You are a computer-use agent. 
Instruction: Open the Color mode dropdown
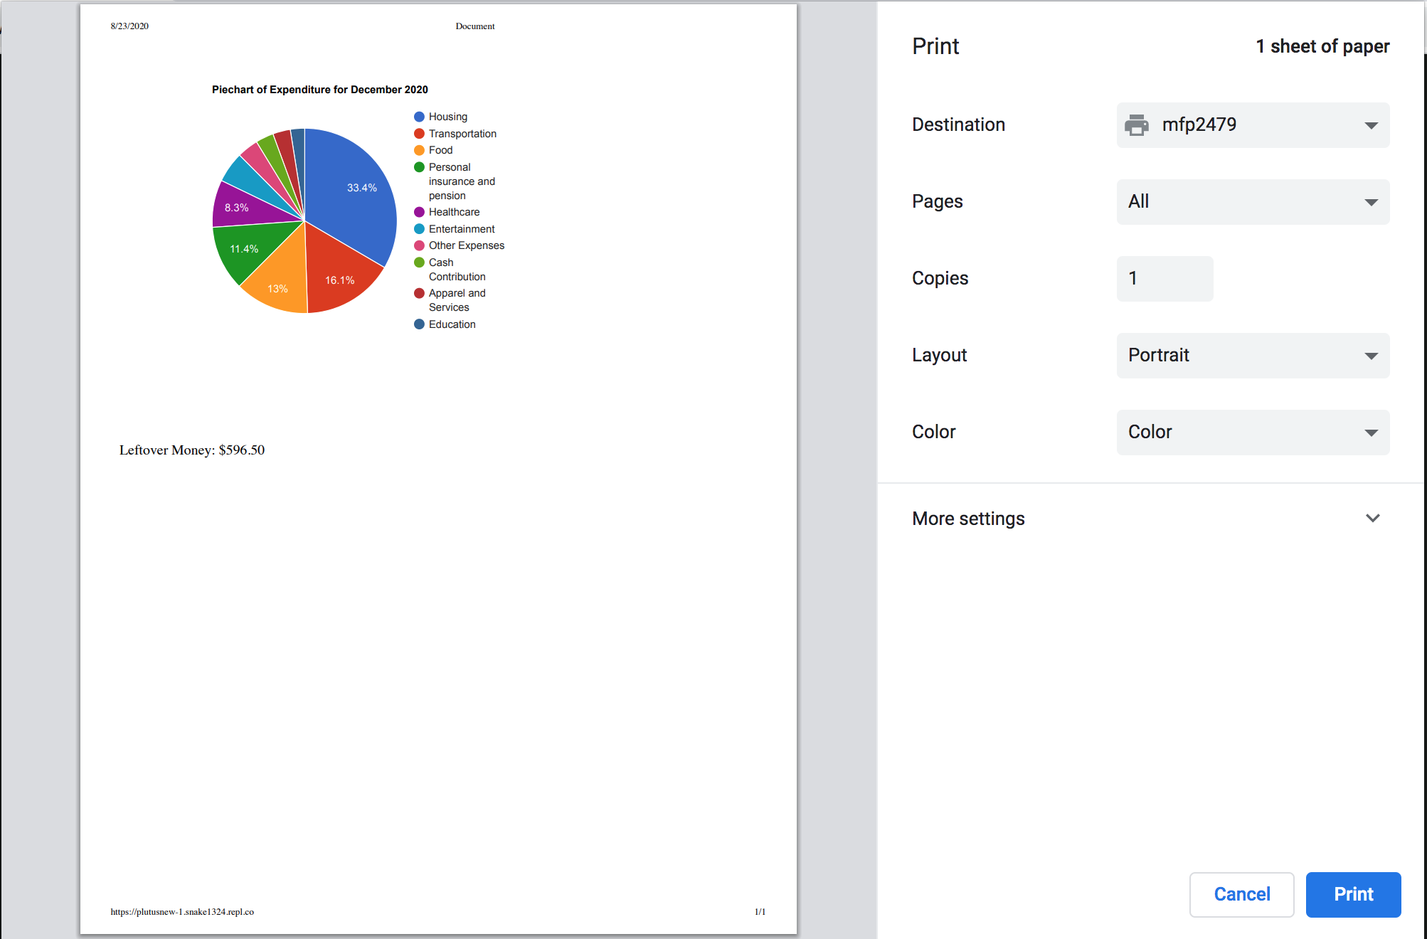click(x=1252, y=433)
